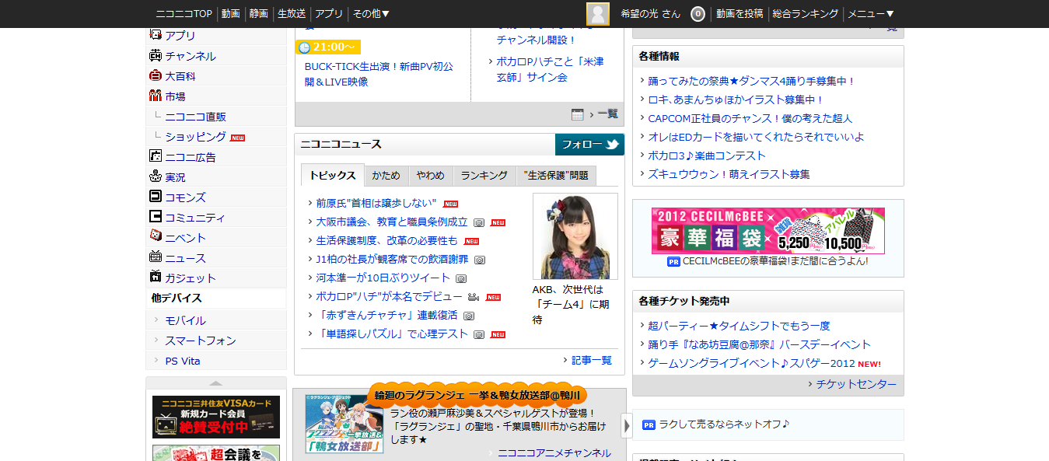1049x461 pixels.
Task: Click the コモンズ sidebar icon
Action: [x=155, y=197]
